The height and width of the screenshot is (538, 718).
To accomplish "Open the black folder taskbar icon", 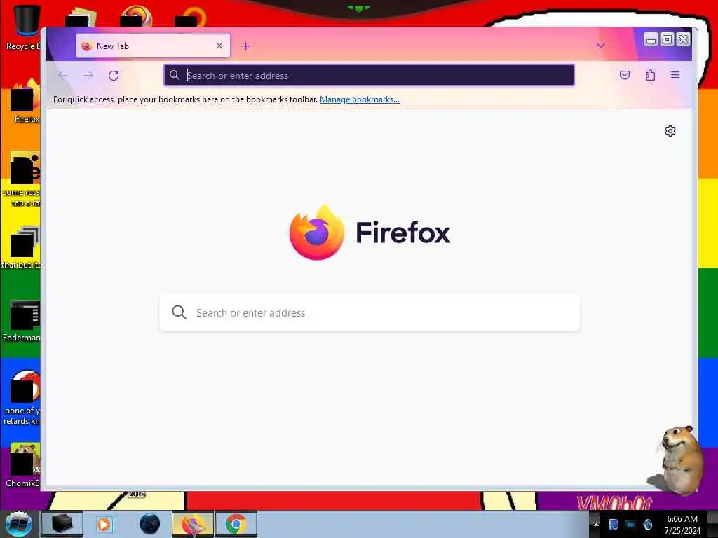I will coord(62,524).
